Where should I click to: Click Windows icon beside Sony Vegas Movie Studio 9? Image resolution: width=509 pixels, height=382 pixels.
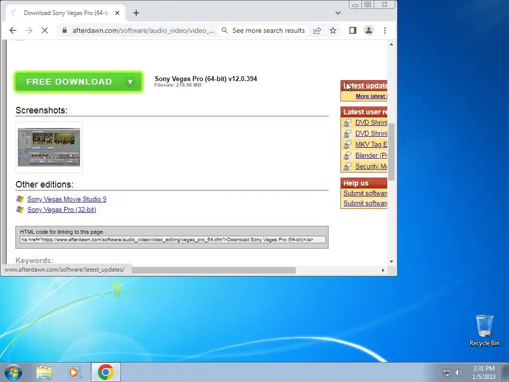click(20, 199)
